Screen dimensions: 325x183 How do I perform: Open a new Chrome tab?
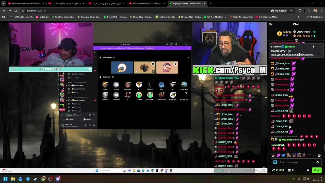click(210, 4)
